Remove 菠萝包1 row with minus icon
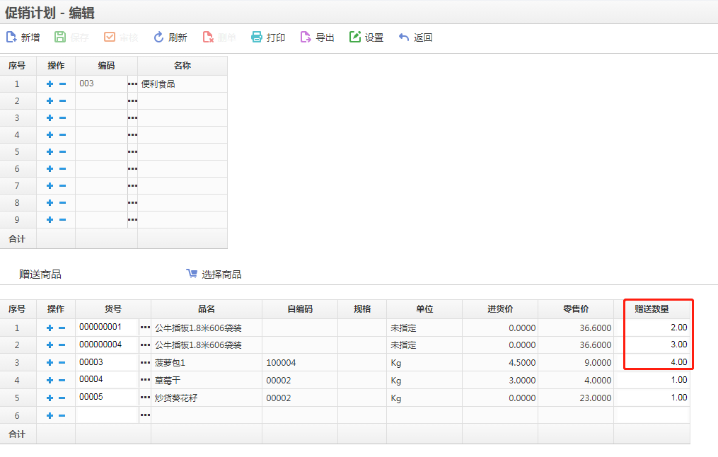 (62, 363)
